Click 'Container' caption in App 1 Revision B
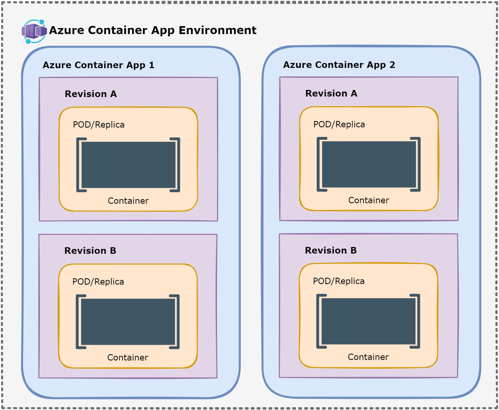This screenshot has width=499, height=410. click(128, 358)
